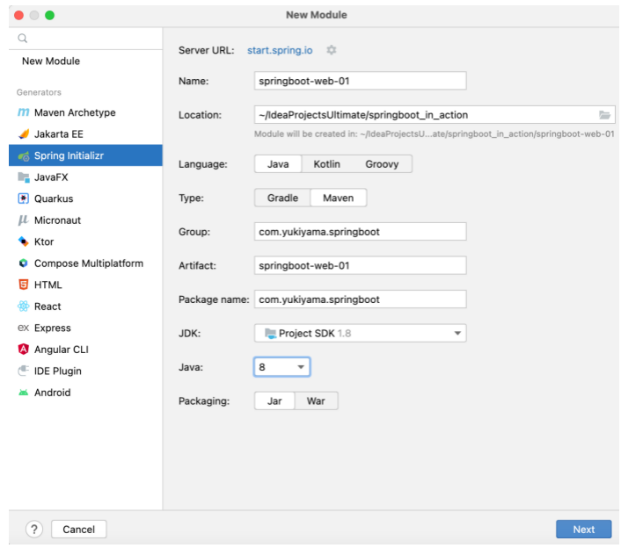Open the start.spring.io link
Viewport: 621px width, 548px height.
pyautogui.click(x=280, y=50)
